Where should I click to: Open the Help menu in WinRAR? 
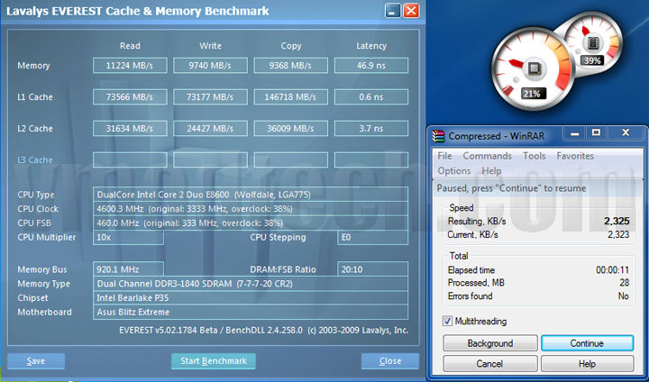(491, 171)
